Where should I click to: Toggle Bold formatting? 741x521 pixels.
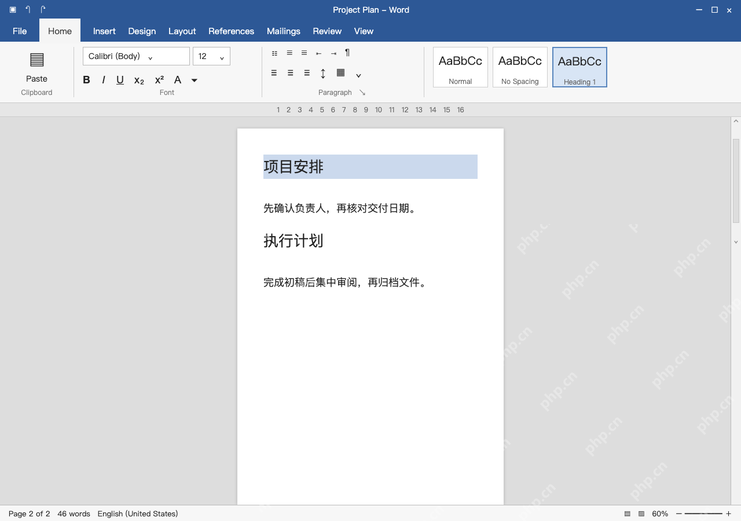coord(86,80)
